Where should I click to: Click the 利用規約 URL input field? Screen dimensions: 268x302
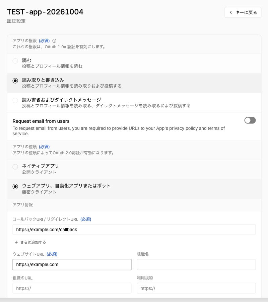196,288
